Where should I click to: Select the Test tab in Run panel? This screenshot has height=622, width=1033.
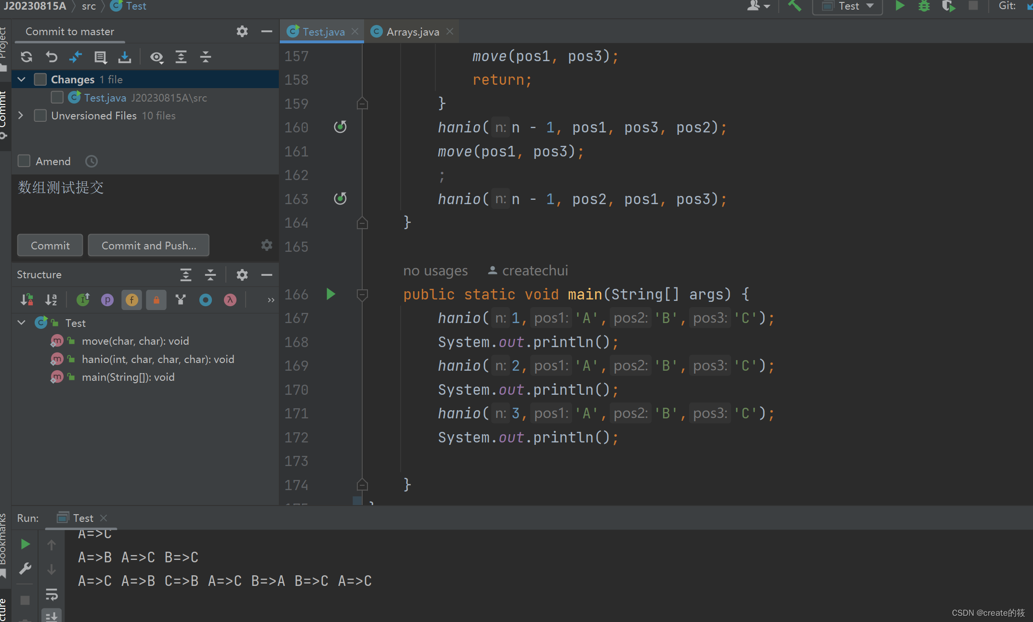click(83, 518)
